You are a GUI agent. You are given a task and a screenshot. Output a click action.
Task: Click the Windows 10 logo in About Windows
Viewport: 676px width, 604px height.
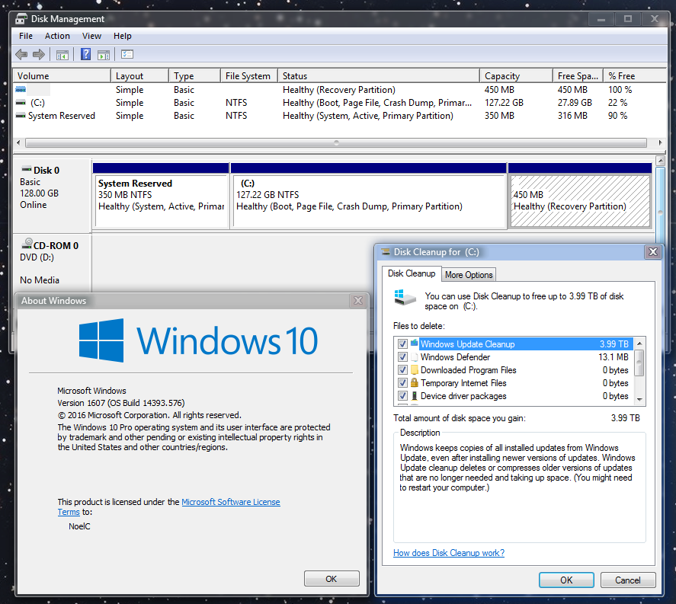tap(199, 340)
